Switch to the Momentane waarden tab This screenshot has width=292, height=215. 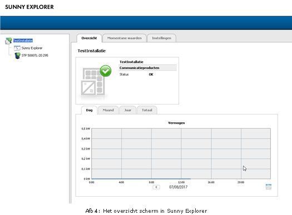click(x=125, y=38)
